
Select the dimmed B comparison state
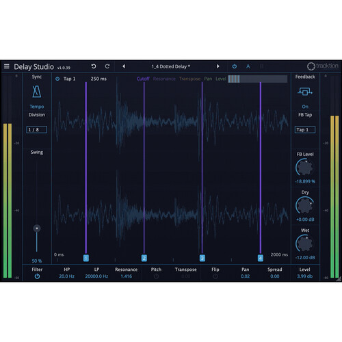point(261,66)
